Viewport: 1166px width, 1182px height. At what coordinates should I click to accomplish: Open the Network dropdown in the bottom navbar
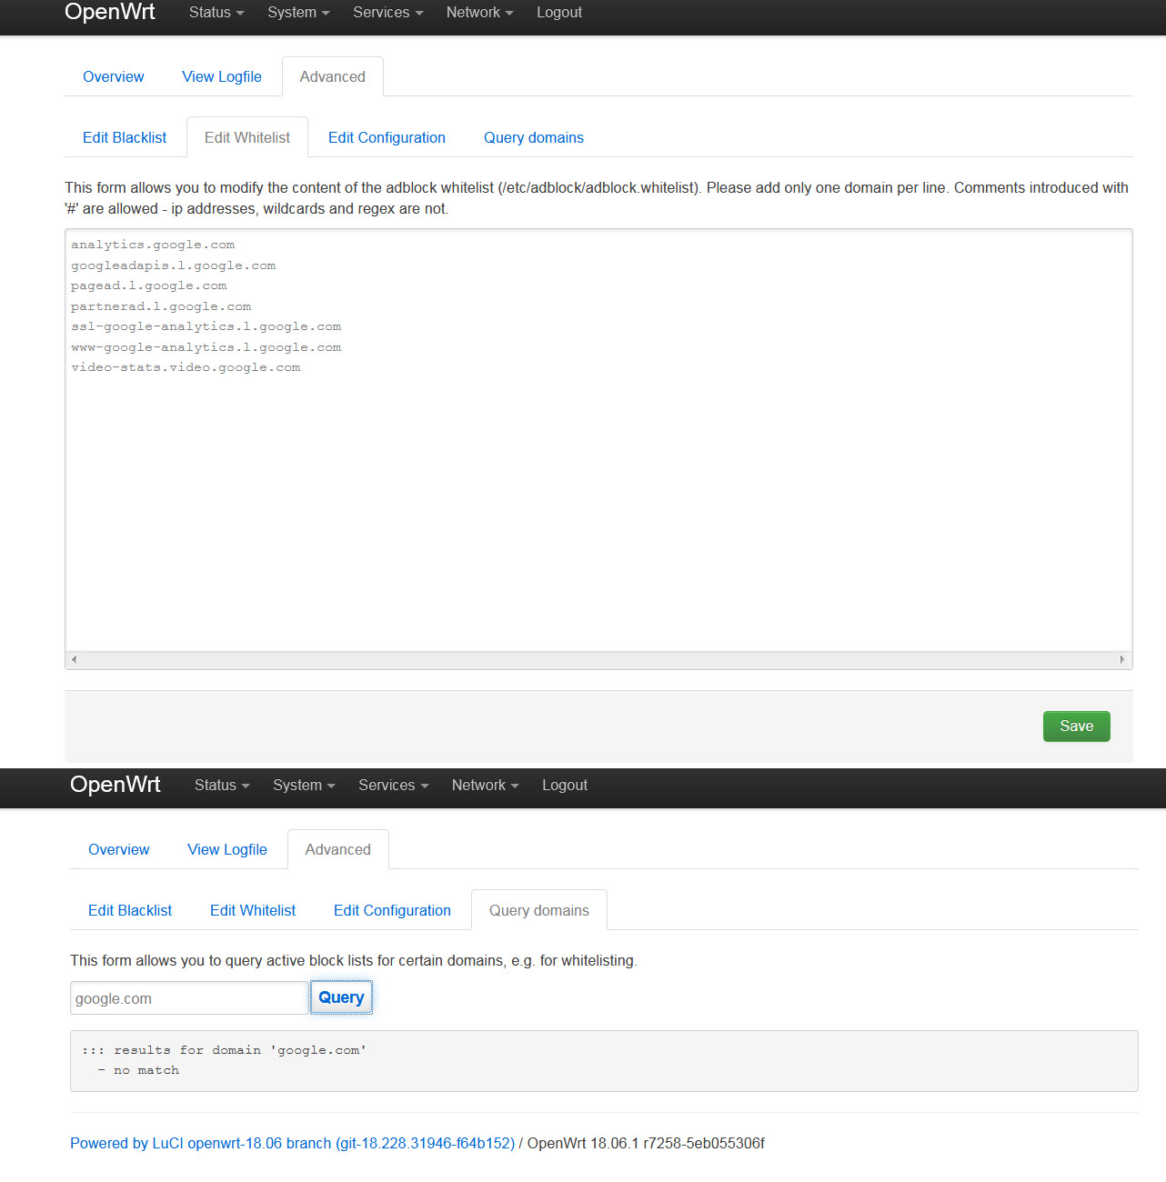(486, 786)
